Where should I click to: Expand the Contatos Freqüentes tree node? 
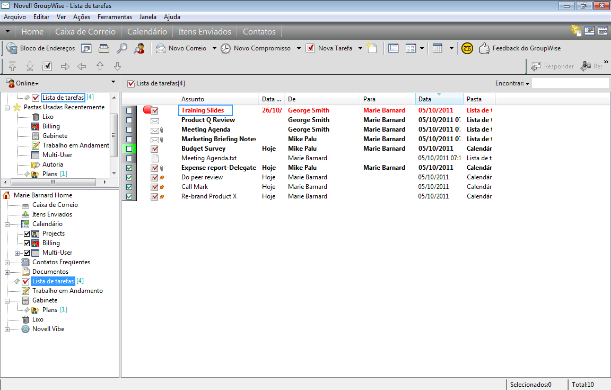(7, 263)
